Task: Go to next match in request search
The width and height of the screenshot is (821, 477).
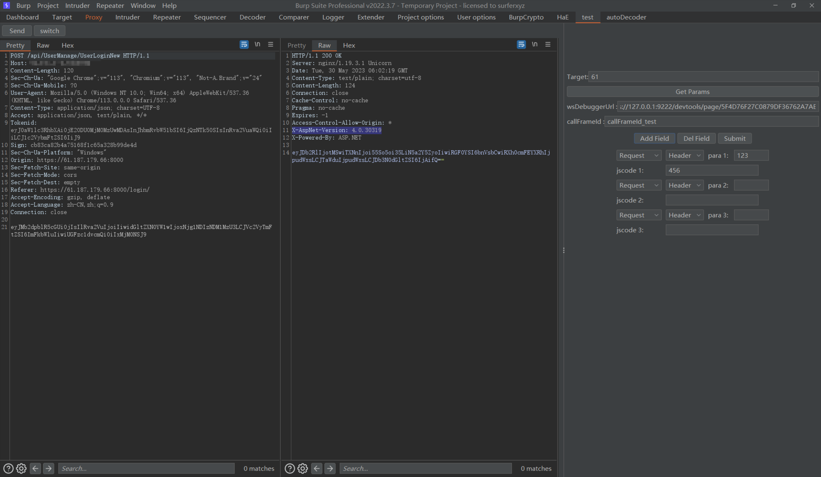Action: [x=49, y=468]
